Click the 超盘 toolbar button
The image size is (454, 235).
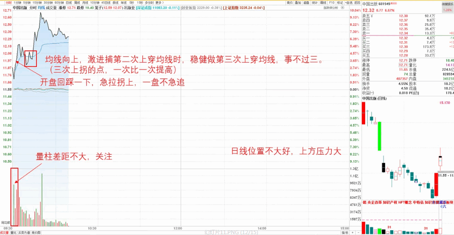click(x=306, y=3)
